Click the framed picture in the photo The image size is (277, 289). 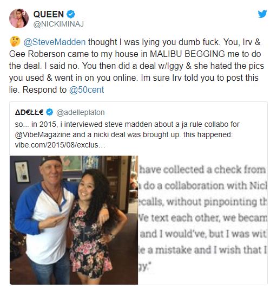click(22, 171)
